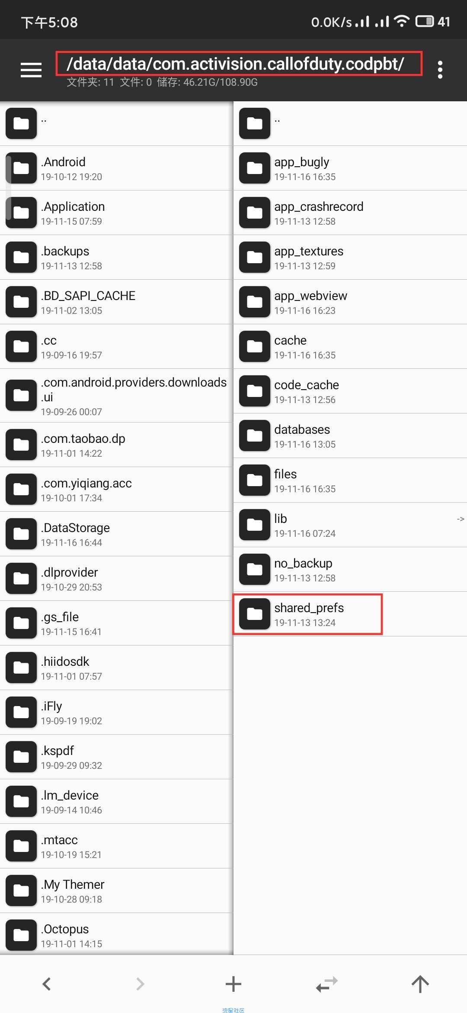Open the lib symlink folder

[350, 525]
